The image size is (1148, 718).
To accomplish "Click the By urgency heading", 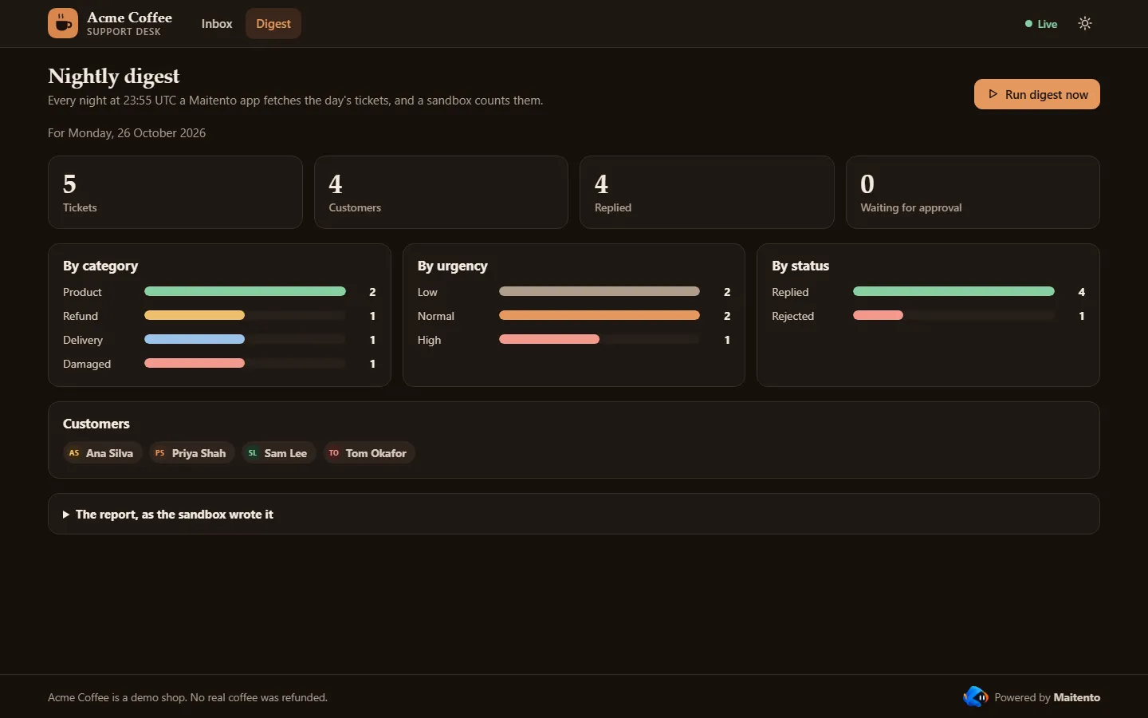I will [452, 266].
